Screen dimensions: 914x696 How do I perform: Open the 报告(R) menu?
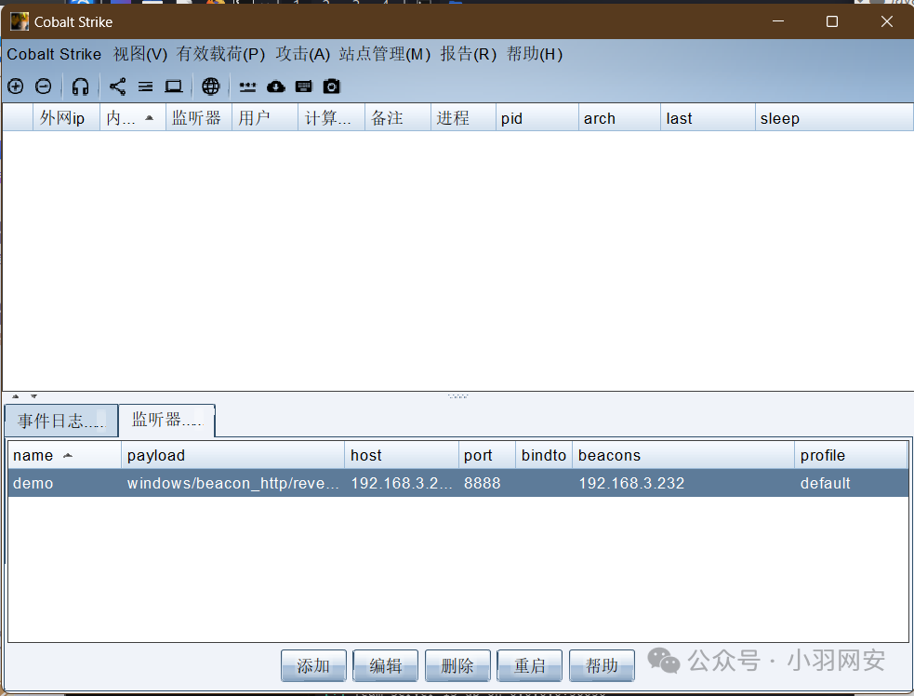(x=468, y=54)
